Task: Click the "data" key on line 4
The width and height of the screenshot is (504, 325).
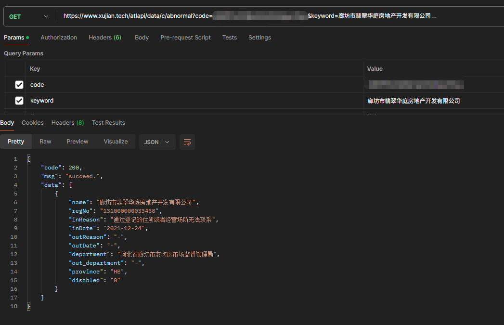Action: coord(51,185)
